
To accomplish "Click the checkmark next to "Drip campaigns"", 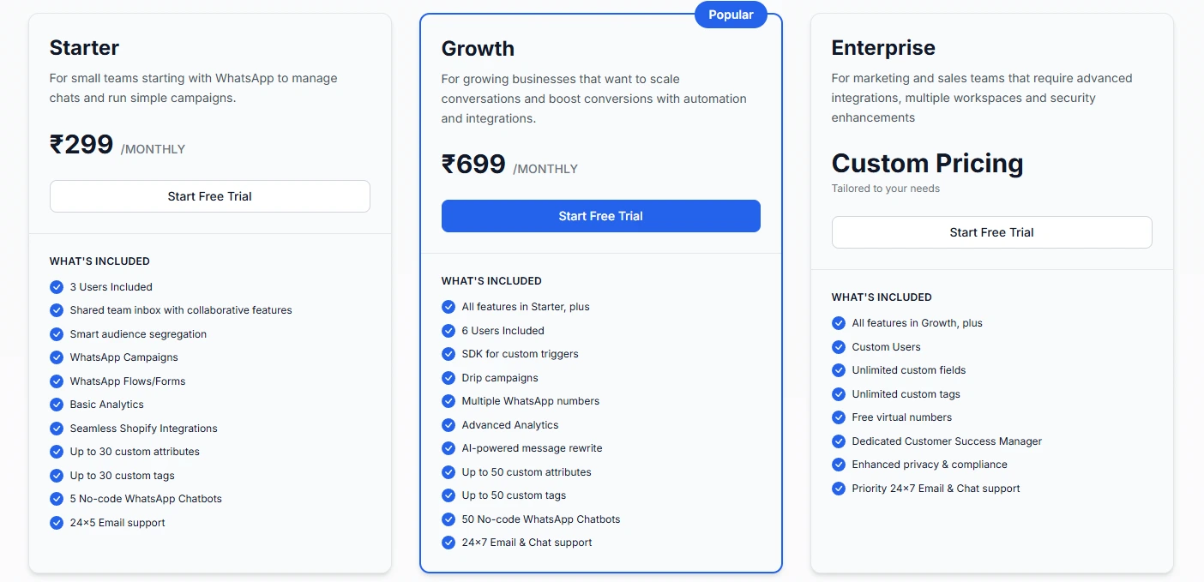I will click(448, 377).
